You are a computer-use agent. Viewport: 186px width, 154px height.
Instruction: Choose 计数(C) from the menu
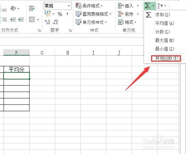pyautogui.click(x=163, y=32)
